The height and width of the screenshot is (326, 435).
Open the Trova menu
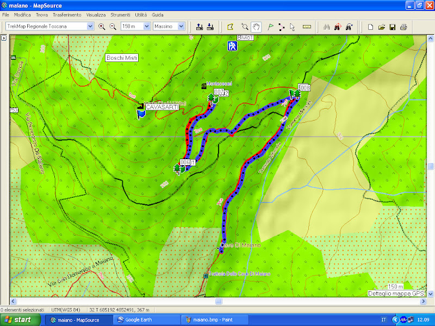[x=42, y=15]
